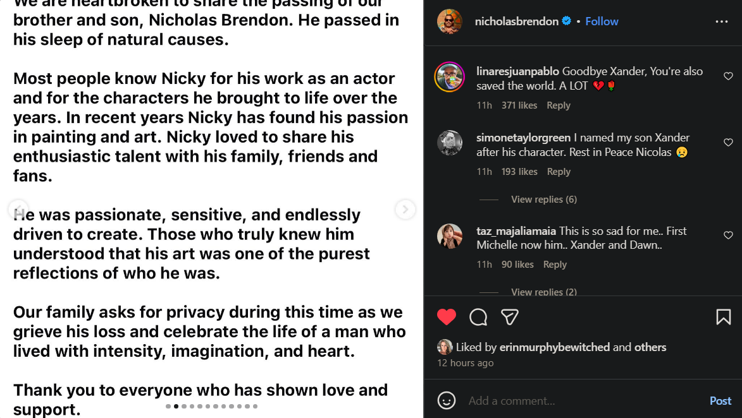Like linaresjuanpablo's comment

pyautogui.click(x=728, y=76)
